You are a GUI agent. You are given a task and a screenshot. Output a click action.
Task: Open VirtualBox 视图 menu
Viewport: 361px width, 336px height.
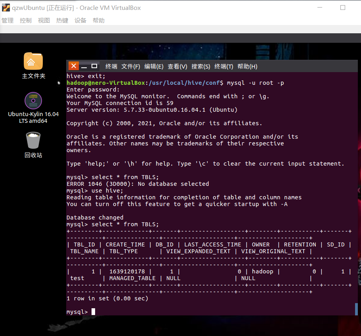click(x=44, y=21)
